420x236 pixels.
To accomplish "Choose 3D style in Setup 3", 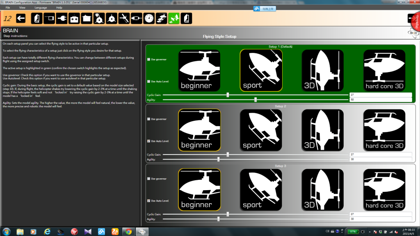I will click(x=322, y=190).
